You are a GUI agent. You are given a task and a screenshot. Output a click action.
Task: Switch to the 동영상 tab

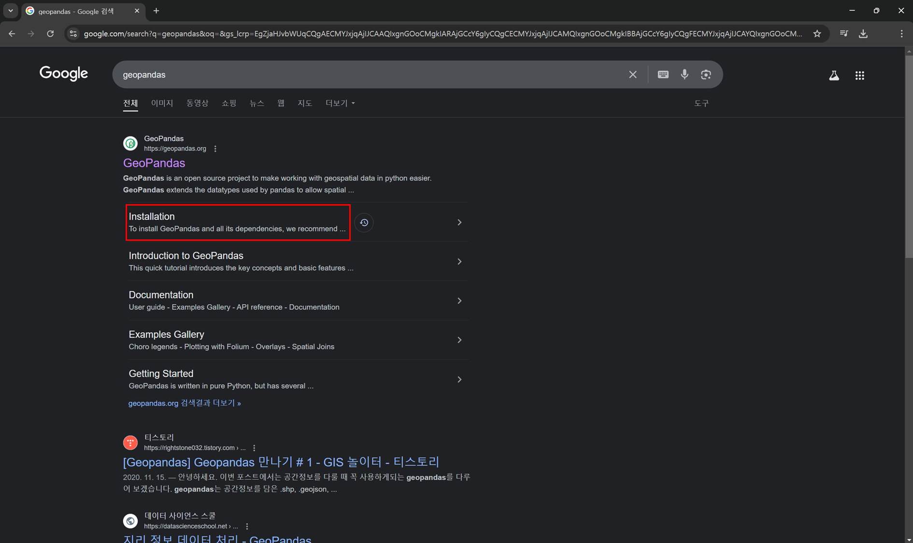point(197,103)
